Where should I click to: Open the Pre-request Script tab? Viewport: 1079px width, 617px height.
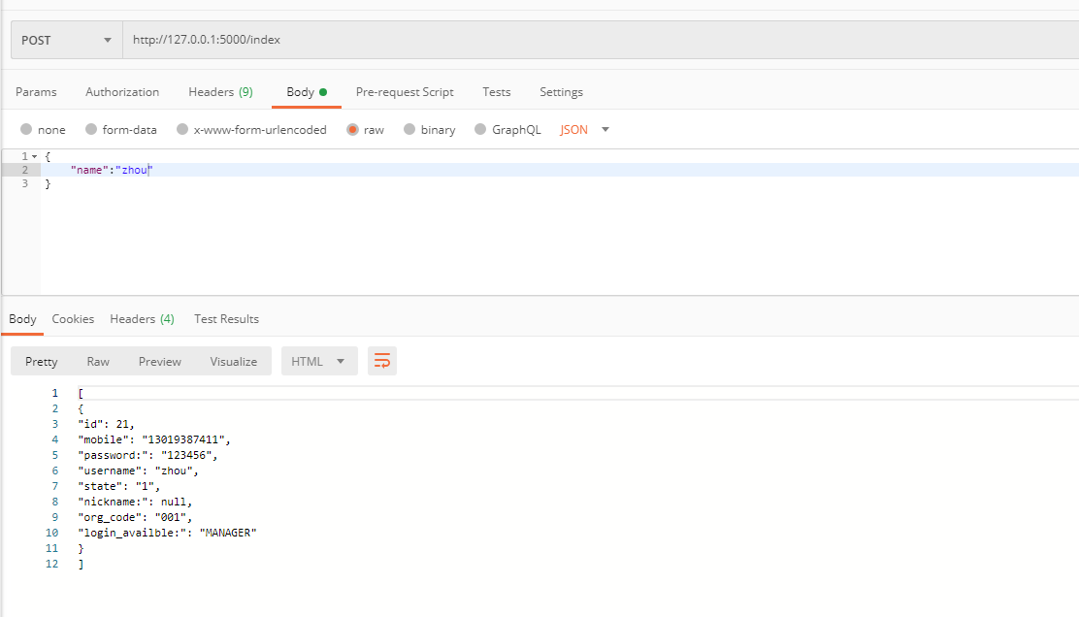tap(405, 92)
